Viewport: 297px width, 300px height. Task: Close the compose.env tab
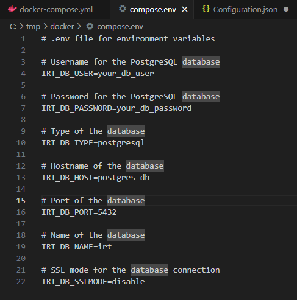[185, 9]
